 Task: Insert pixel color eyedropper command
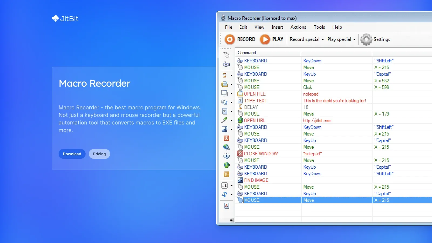225,120
